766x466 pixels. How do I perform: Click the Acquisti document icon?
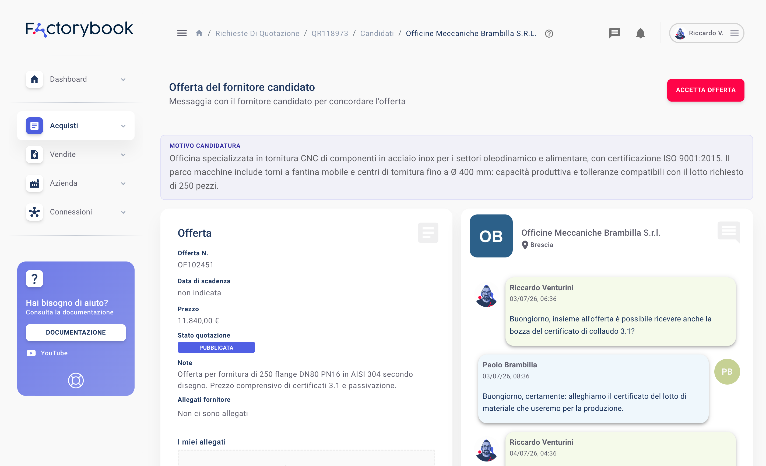pos(34,126)
